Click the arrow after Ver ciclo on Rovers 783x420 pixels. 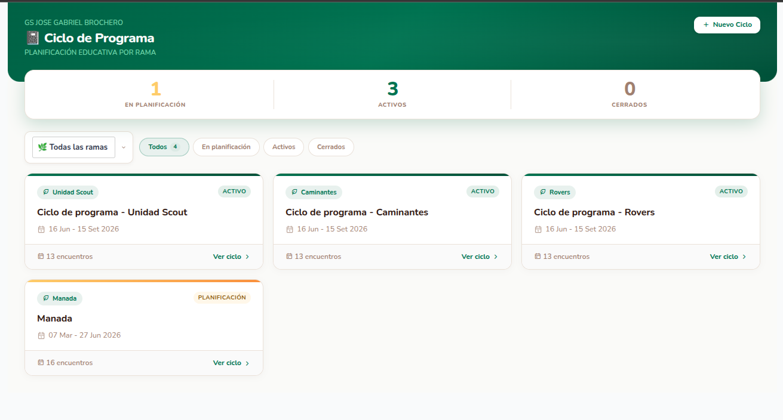pos(744,257)
